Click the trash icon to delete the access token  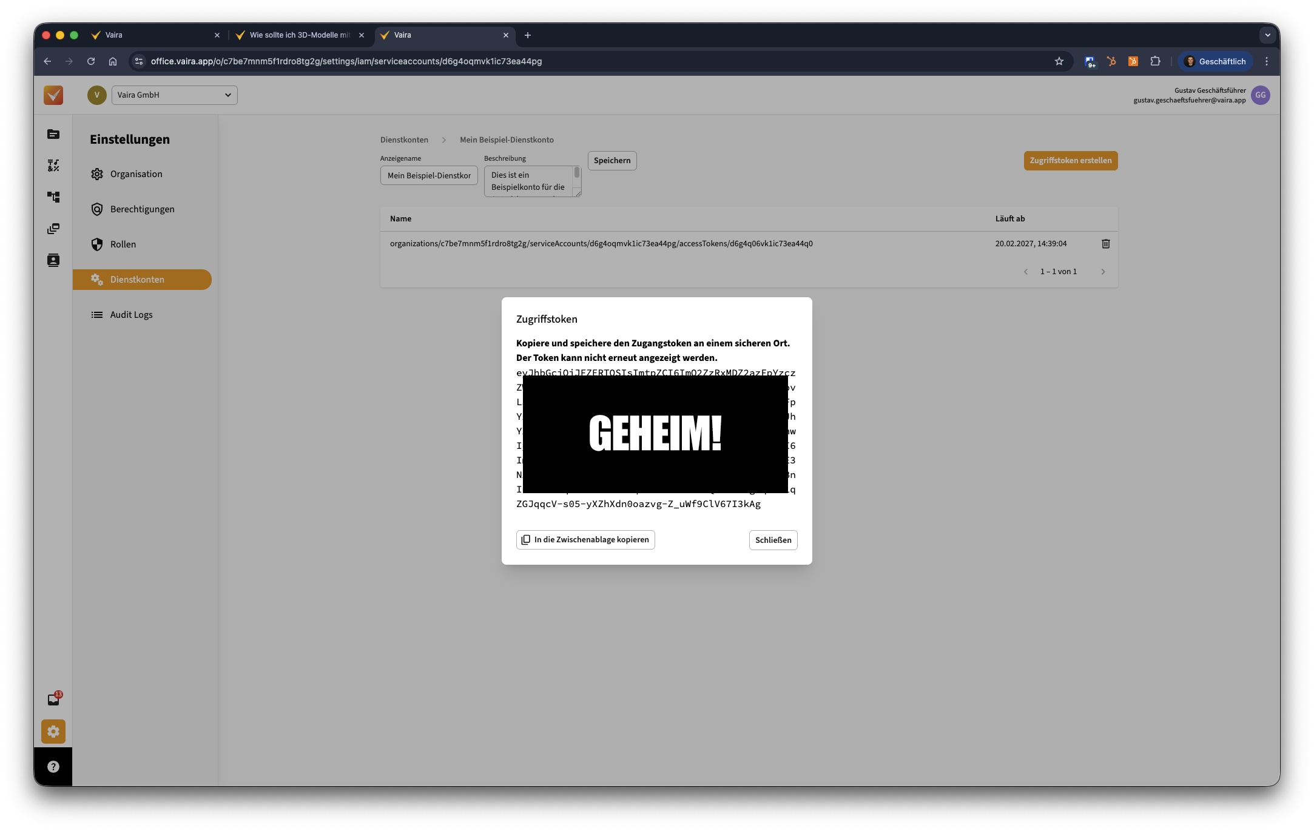point(1105,244)
